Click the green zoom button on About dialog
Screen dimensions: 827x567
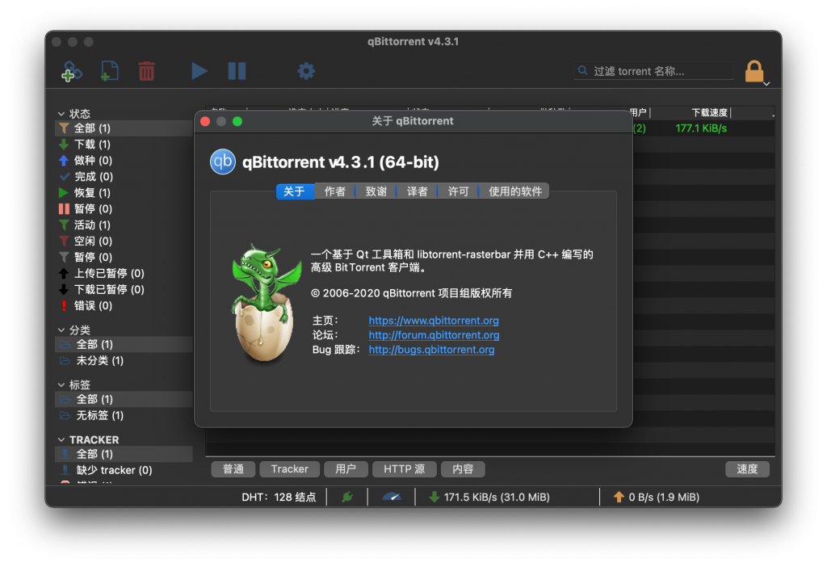pyautogui.click(x=237, y=121)
